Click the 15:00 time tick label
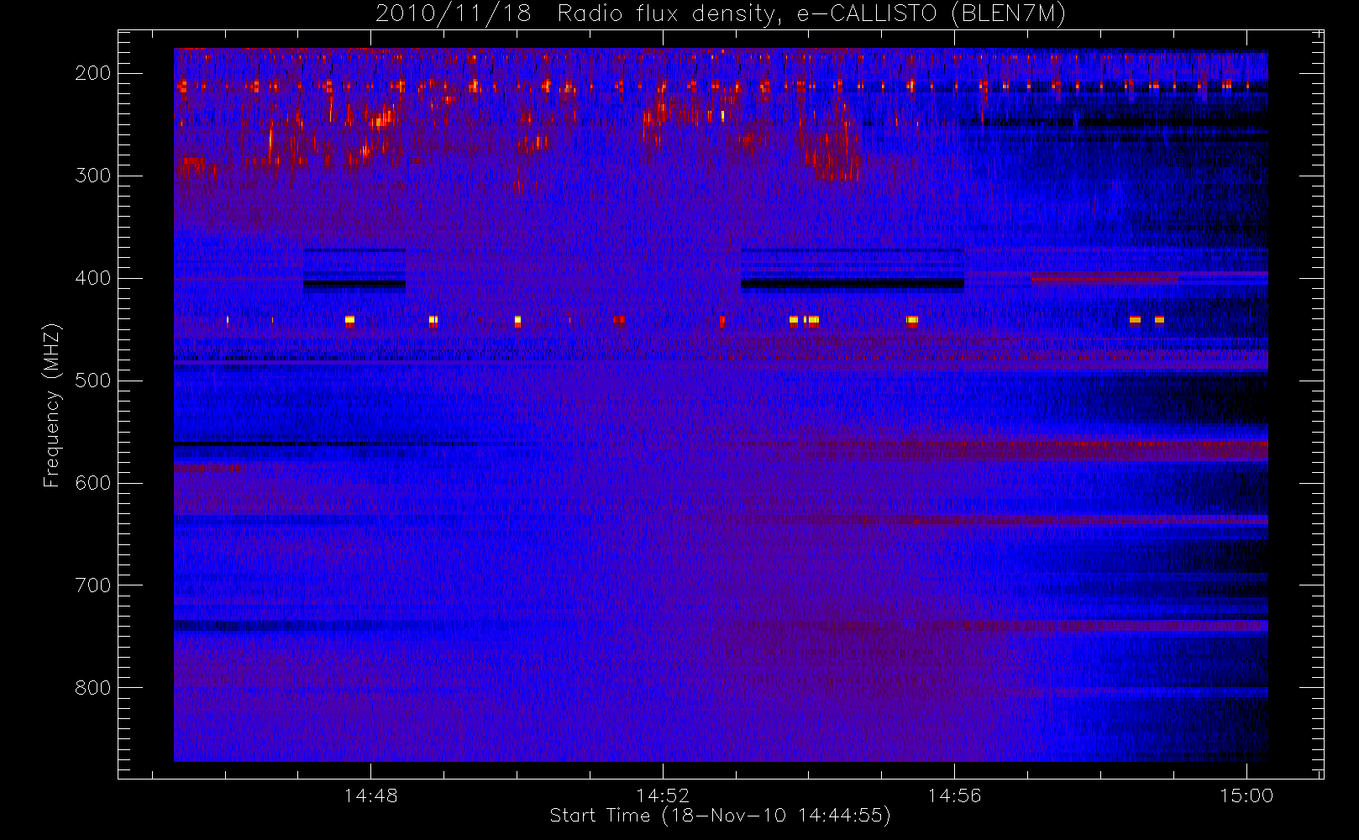 1246,795
